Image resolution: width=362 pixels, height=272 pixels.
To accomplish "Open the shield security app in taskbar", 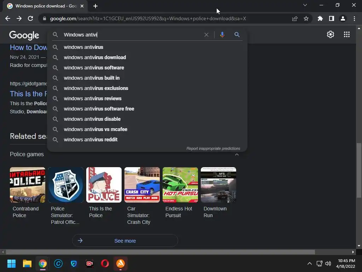I will click(x=74, y=263).
